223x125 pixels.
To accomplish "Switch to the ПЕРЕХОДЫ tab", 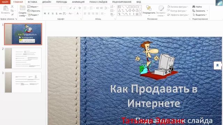I will 61,2.
